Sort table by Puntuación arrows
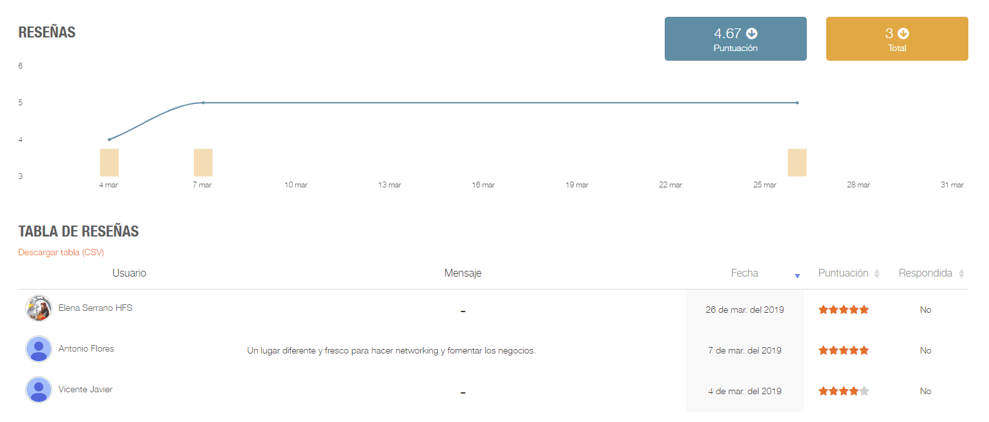The image size is (989, 422). pyautogui.click(x=877, y=274)
